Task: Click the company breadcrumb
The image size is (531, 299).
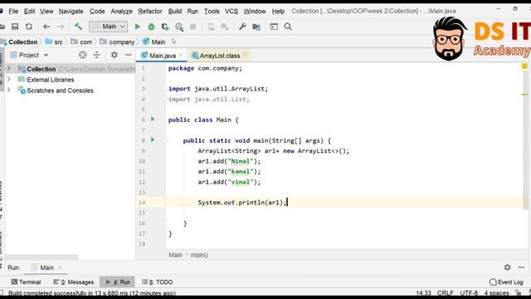Action: (x=118, y=42)
